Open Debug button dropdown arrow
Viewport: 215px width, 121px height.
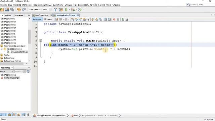76,9
